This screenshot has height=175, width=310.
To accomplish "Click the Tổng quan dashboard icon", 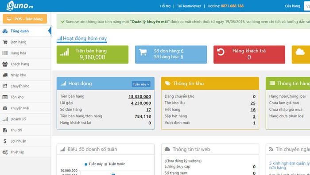I will tap(5, 31).
